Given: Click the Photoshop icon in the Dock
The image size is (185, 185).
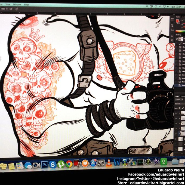Looking at the screenshot, I should [44, 165].
